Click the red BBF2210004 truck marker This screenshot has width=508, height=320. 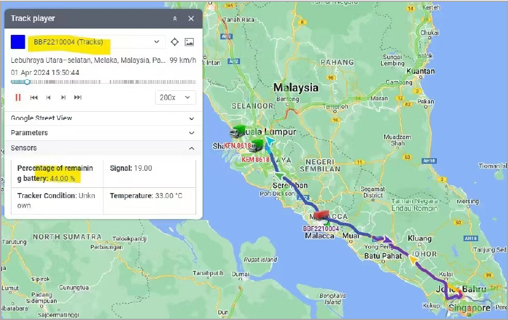321,215
